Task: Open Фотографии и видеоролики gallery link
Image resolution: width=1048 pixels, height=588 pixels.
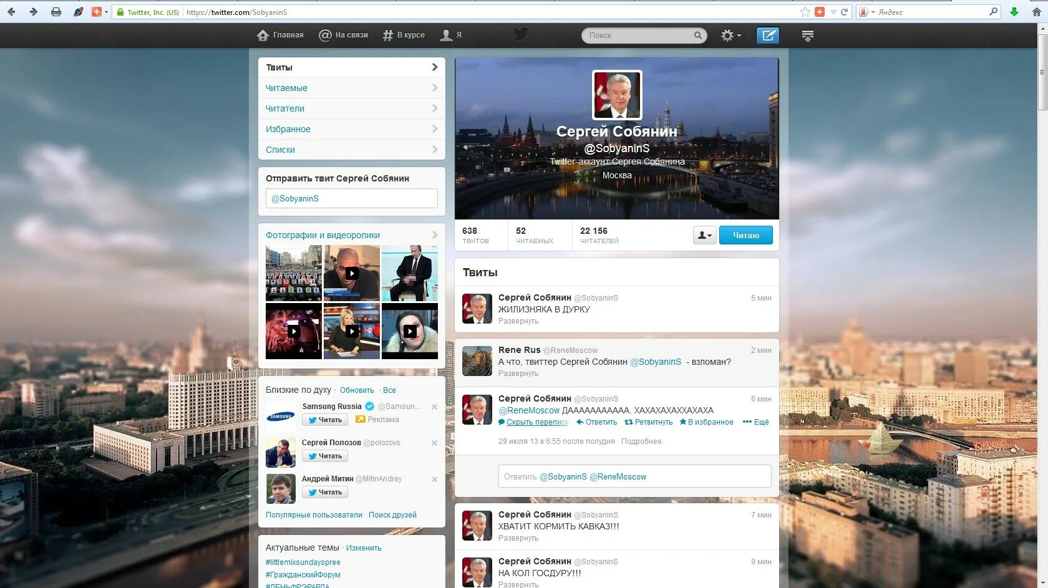Action: tap(323, 235)
